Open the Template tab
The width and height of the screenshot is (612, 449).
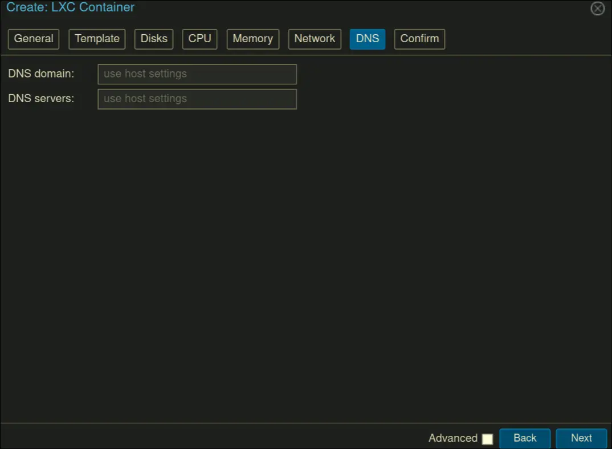pyautogui.click(x=97, y=39)
